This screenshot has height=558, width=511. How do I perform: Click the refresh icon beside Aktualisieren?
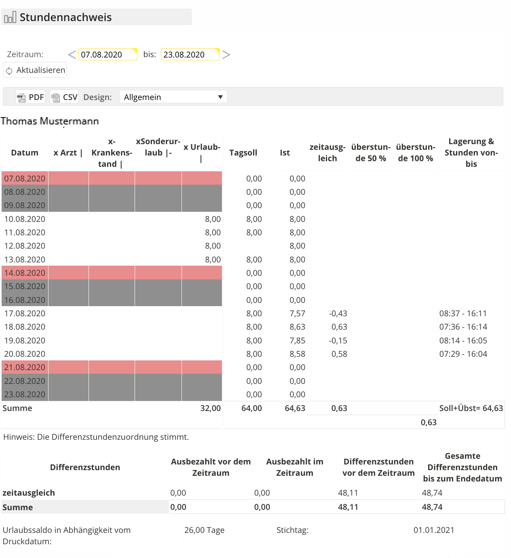click(x=9, y=71)
